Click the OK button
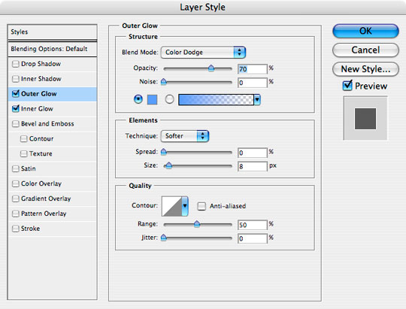406x309 pixels. tap(365, 31)
